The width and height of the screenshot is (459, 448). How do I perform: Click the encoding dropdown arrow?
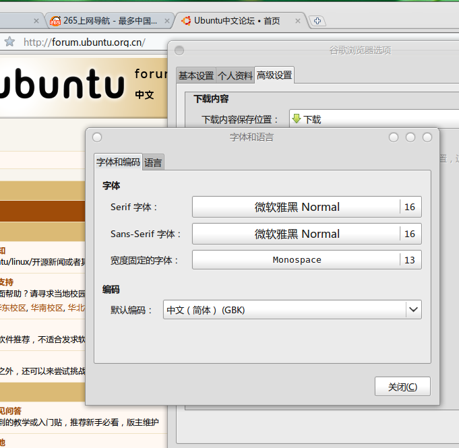coord(413,309)
